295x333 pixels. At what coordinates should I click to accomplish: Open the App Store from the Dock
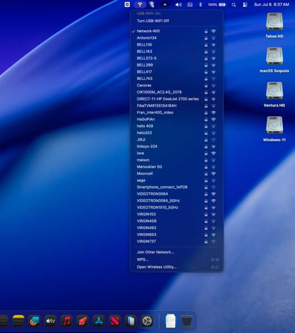coord(99,321)
